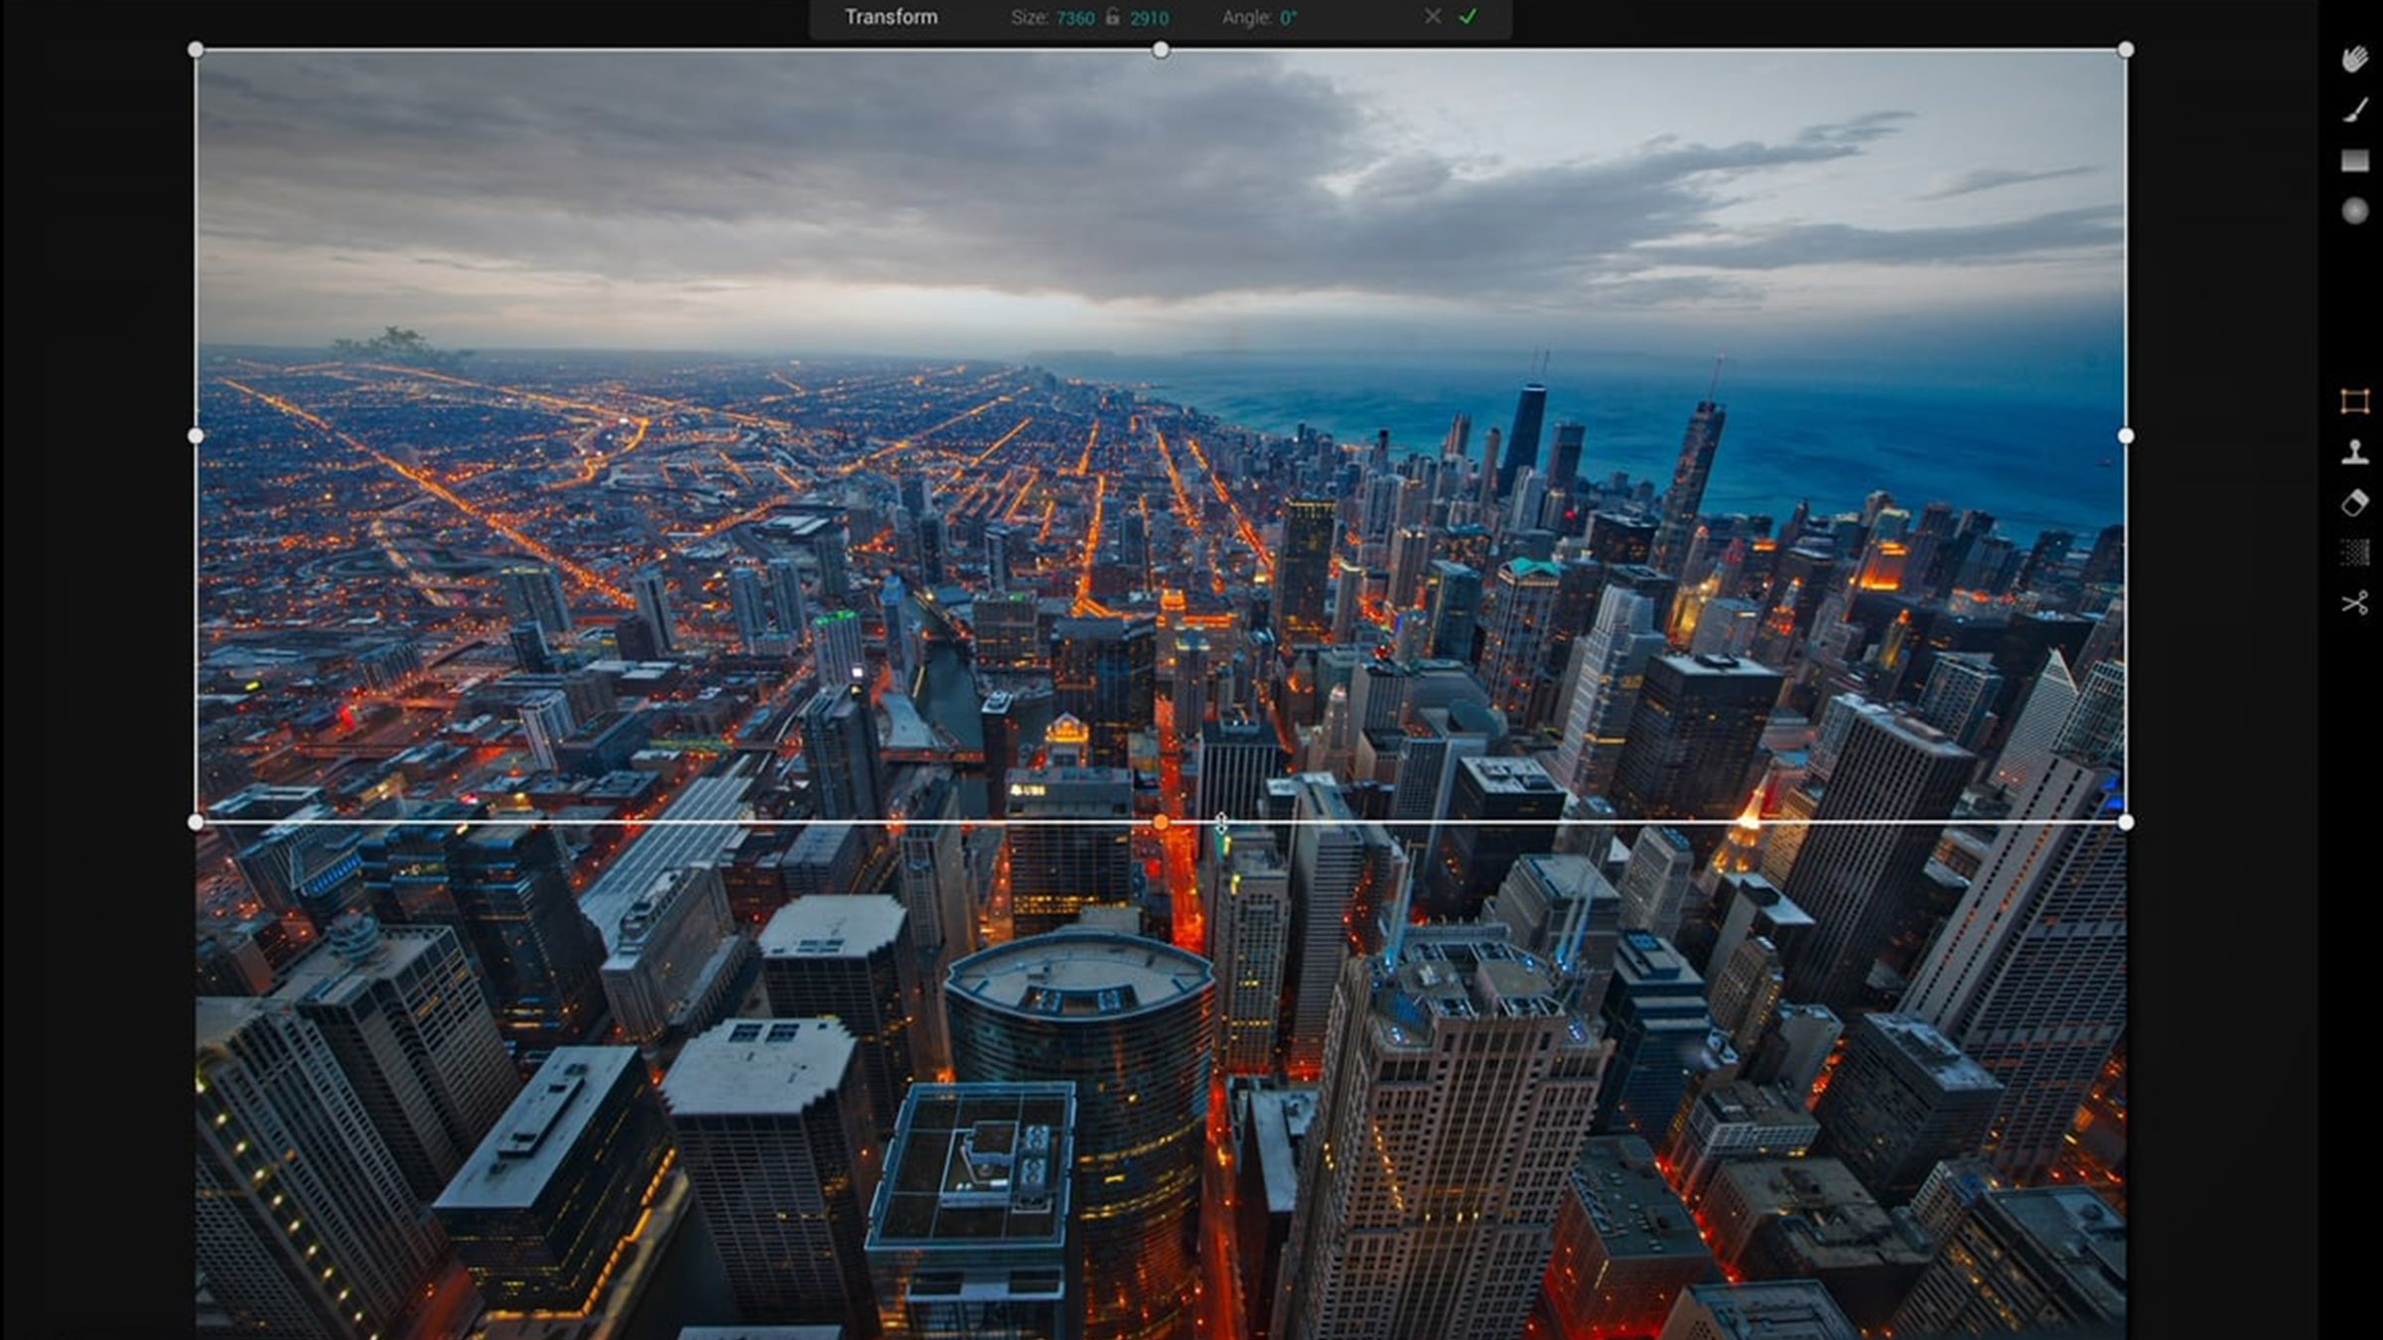
Task: Select the Denoise dotted pattern tool
Action: click(2354, 552)
